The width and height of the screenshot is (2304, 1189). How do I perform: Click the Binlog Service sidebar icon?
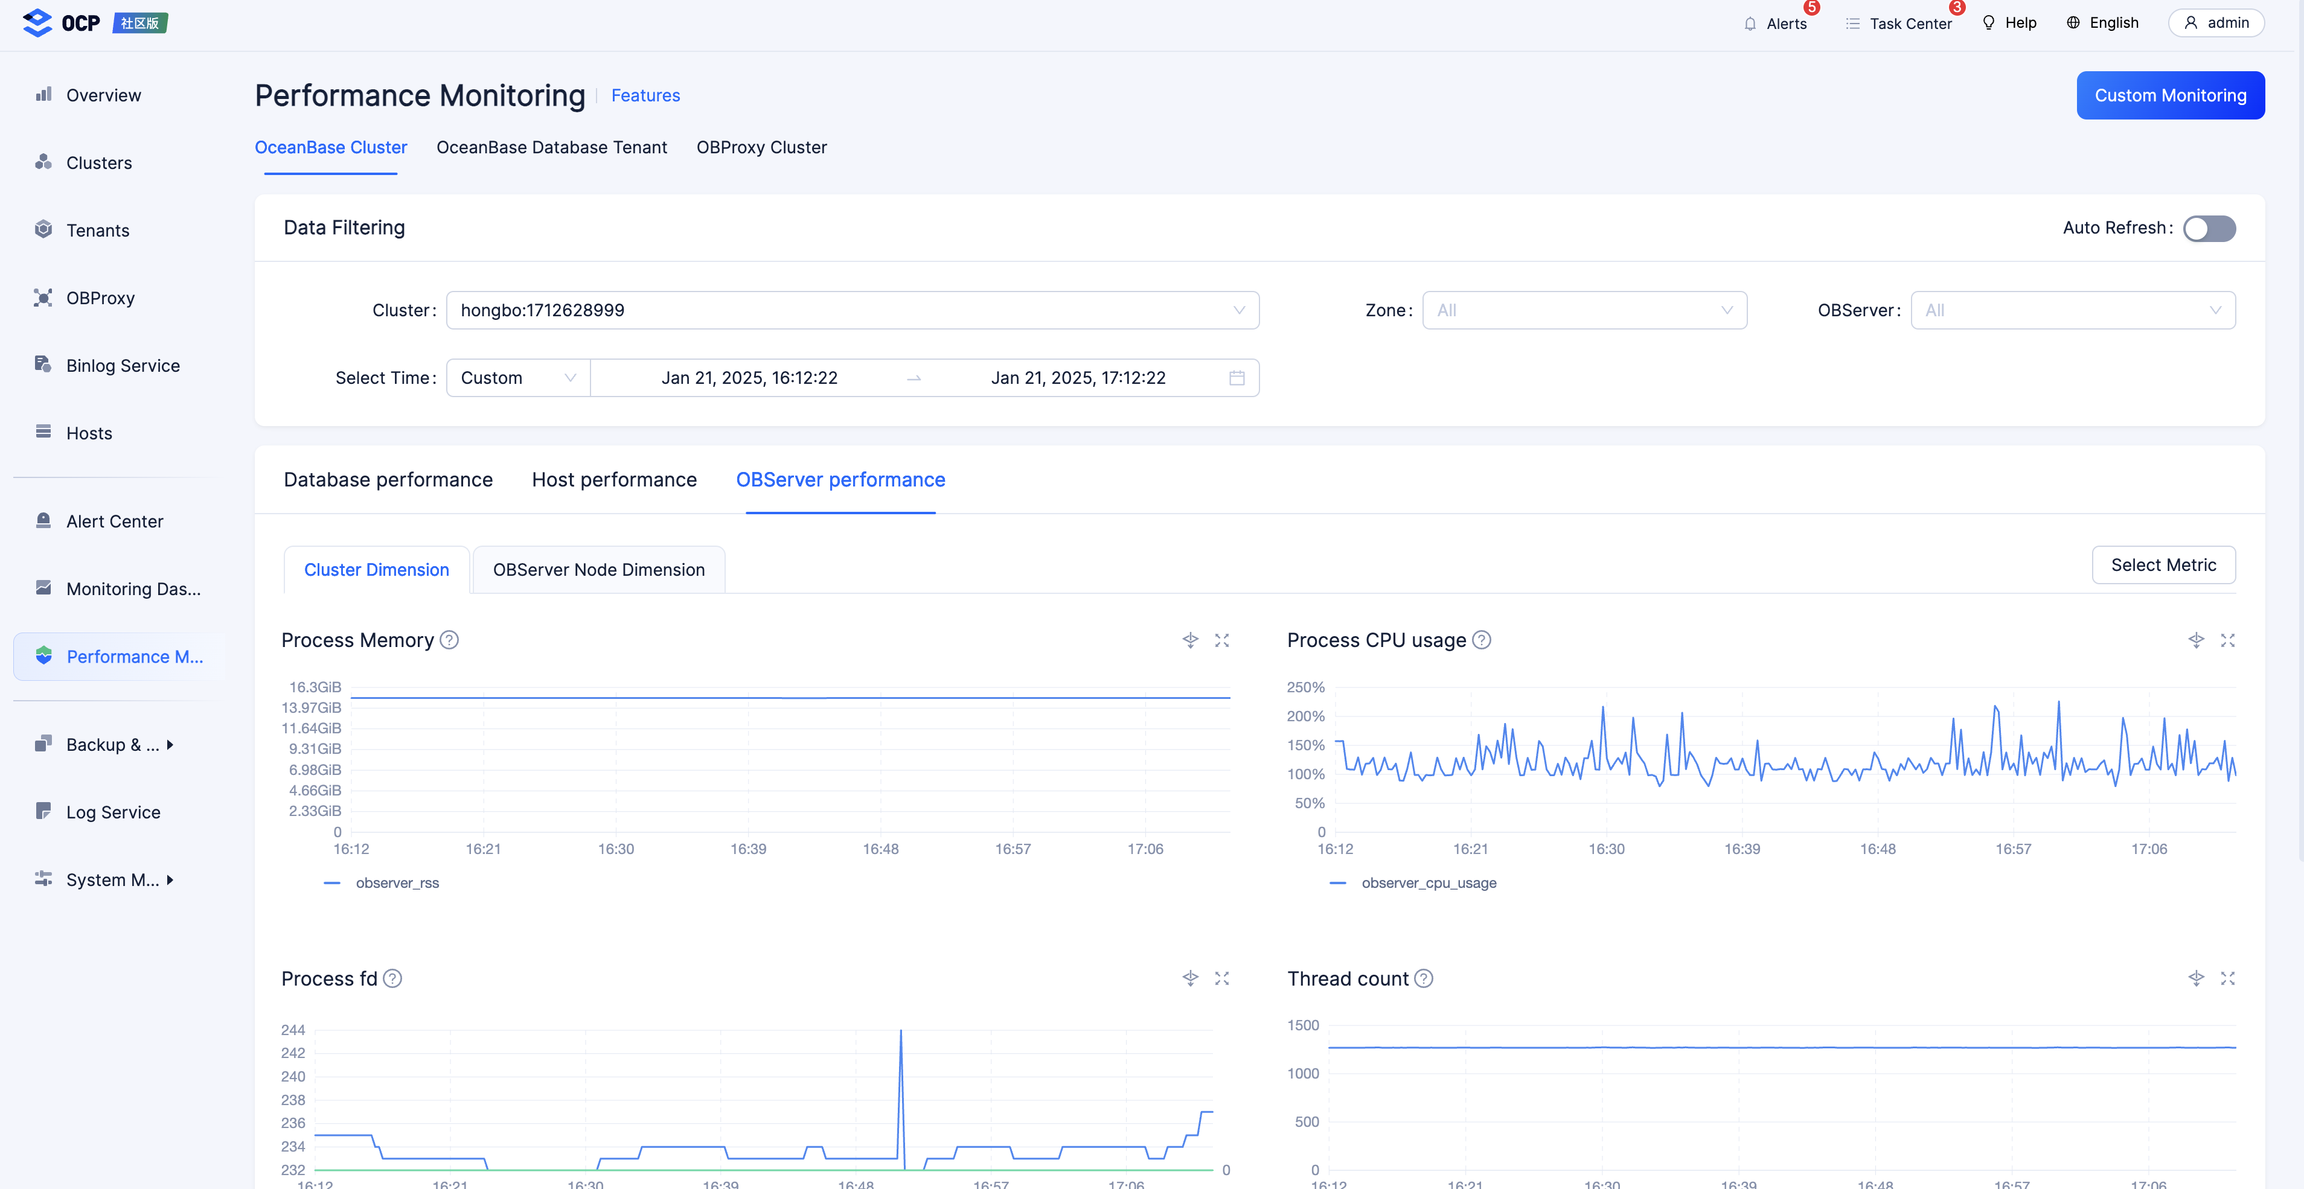tap(43, 365)
